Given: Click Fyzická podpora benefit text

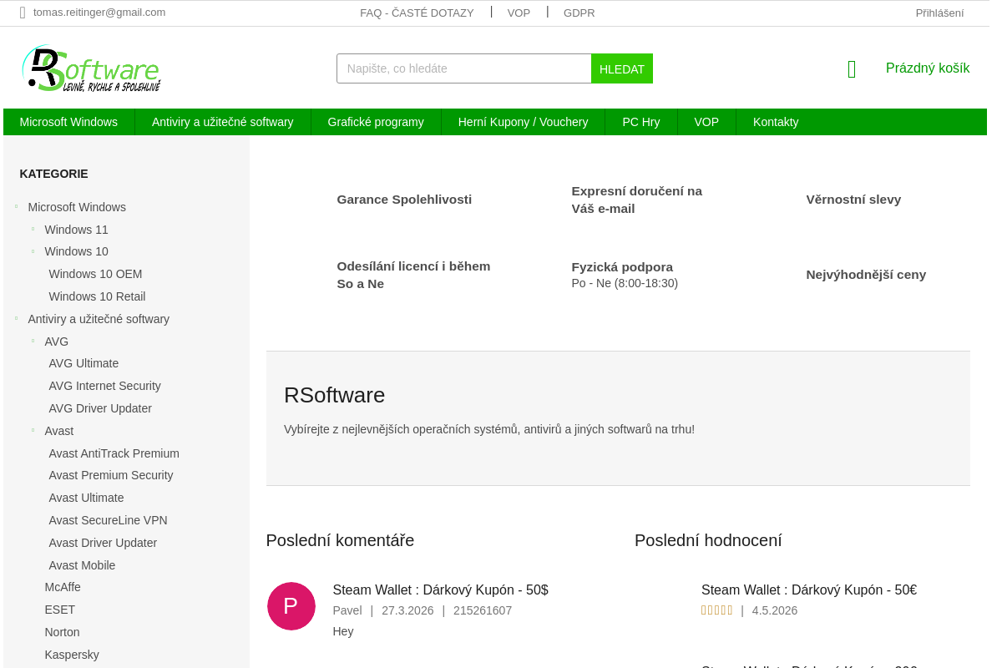Looking at the screenshot, I should 622,267.
